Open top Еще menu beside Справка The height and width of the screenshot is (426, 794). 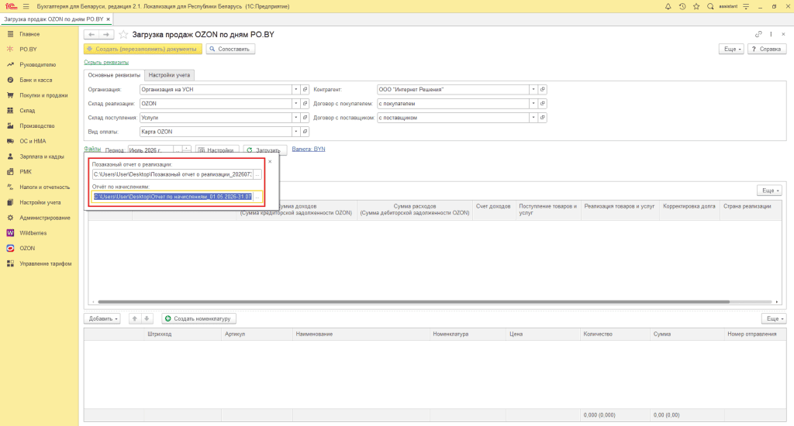[731, 49]
